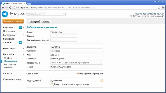This screenshot has width=166, height=93.
Task: Open К отправке in the sidebar
Action: pyautogui.click(x=9, y=39)
